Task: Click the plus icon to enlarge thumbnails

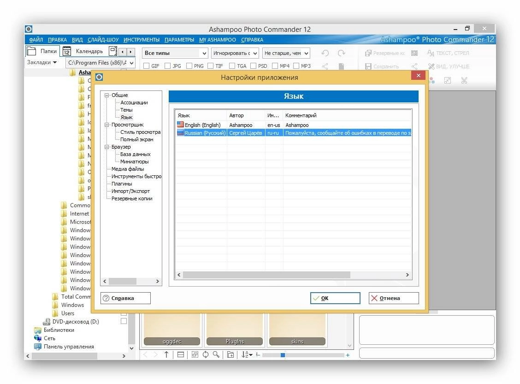Action: [x=348, y=355]
